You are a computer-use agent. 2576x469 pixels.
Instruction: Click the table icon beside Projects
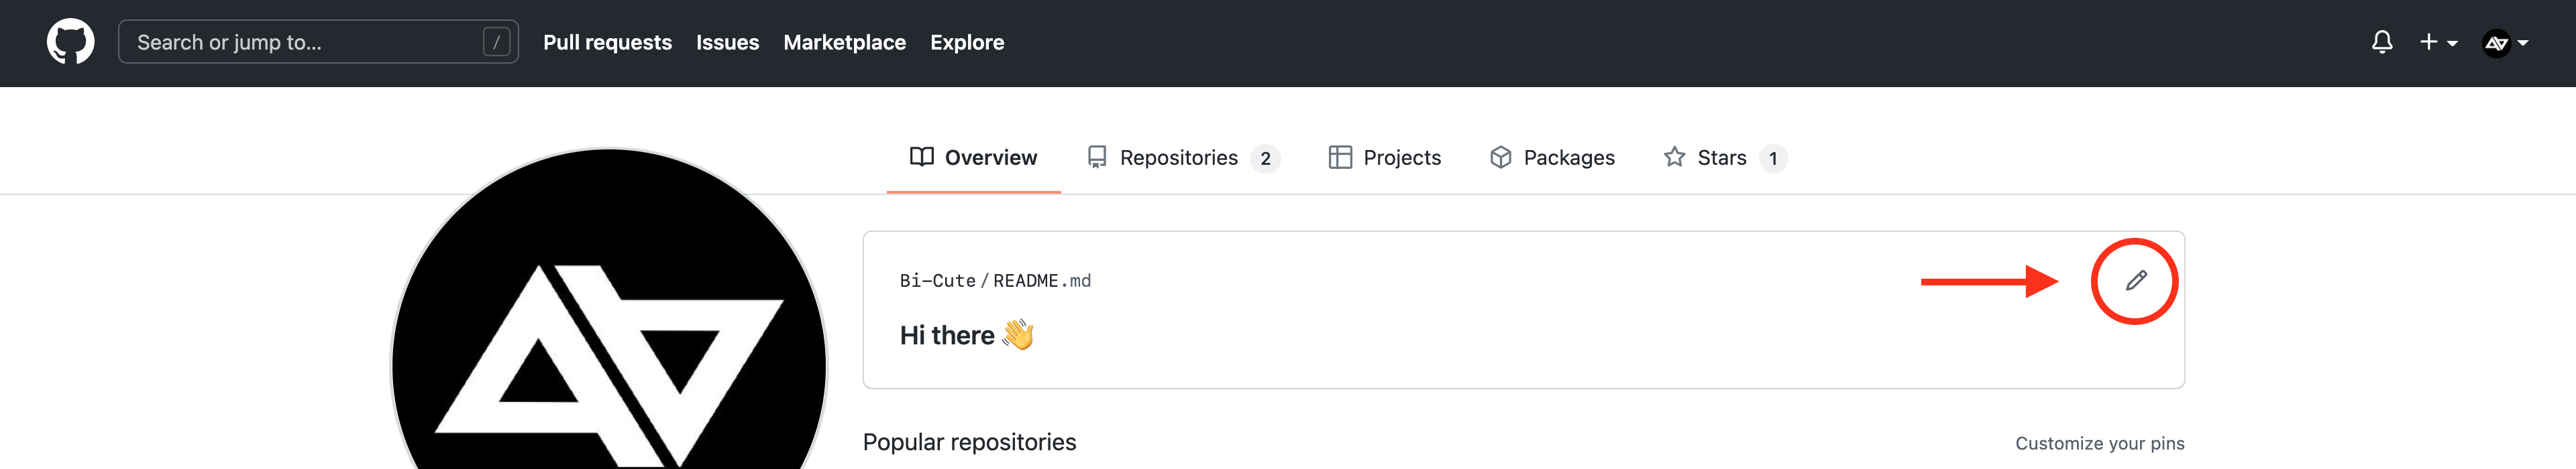tap(1340, 157)
